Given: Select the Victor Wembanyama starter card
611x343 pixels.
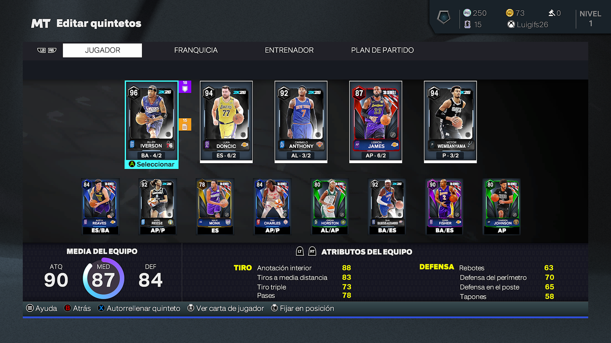Looking at the screenshot, I should point(450,122).
